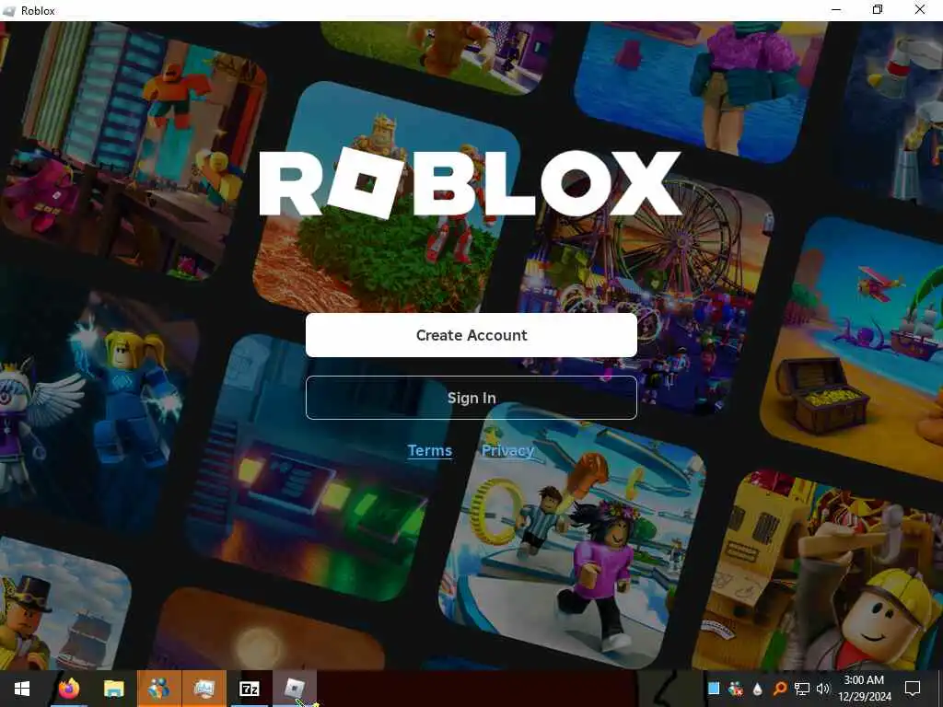
Task: Click the water drop tray icon
Action: 758,689
